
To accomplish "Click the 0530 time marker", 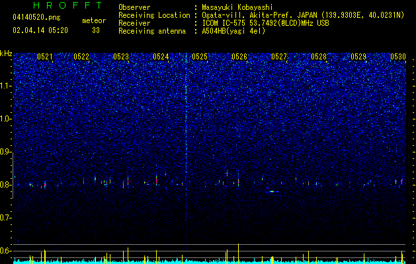I will 398,57.
